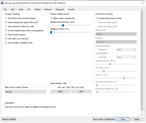Disable Show shader compilation hint
Viewport: 146px width, 123px height.
tap(6, 43)
